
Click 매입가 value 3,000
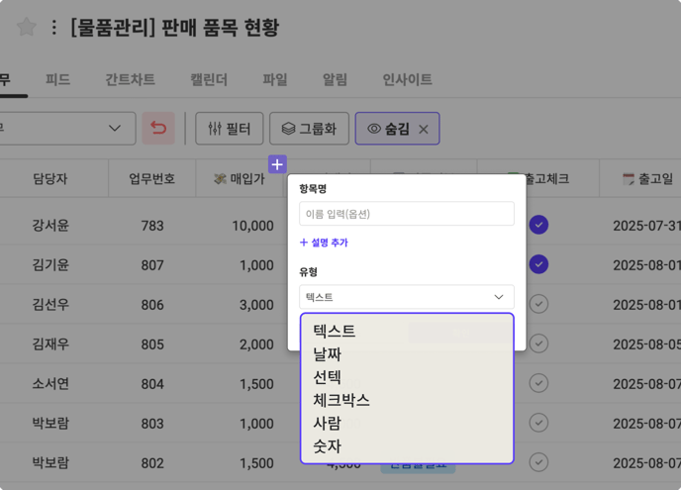pos(256,305)
